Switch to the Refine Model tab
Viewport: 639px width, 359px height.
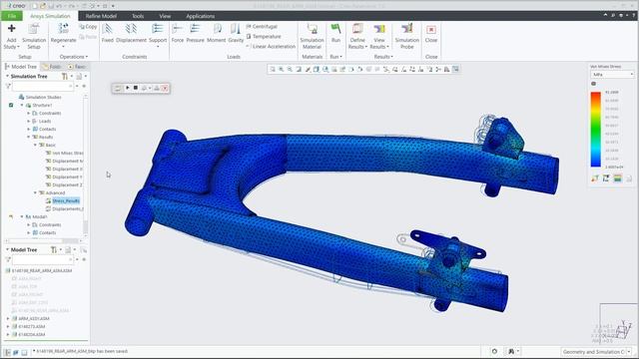tap(101, 16)
